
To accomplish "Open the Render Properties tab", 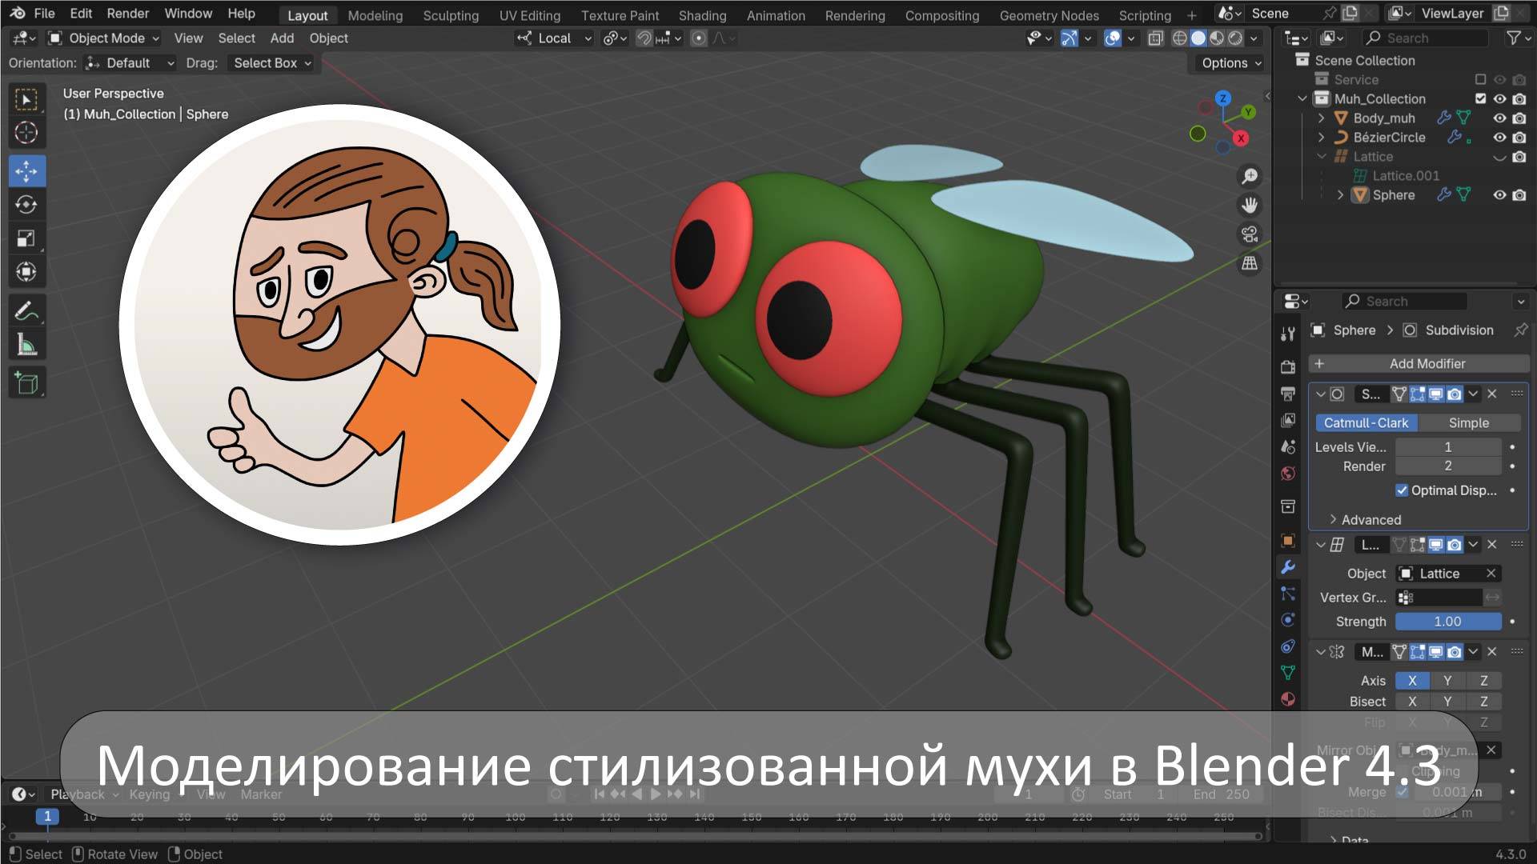I will (1288, 366).
